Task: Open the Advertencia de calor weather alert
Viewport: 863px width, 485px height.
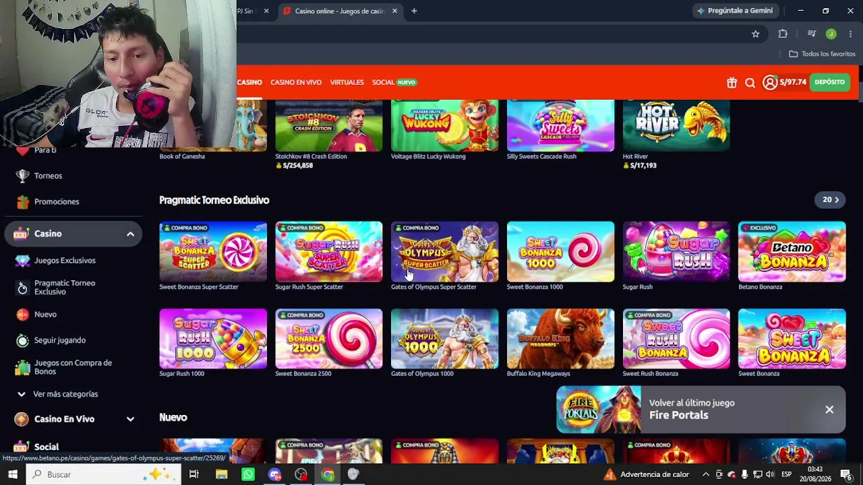Action: [x=647, y=474]
